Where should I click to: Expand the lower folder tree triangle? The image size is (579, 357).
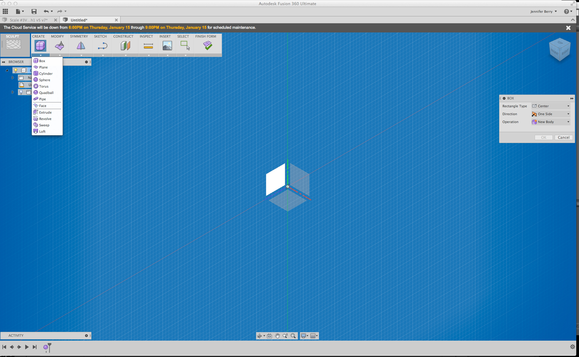pos(12,92)
